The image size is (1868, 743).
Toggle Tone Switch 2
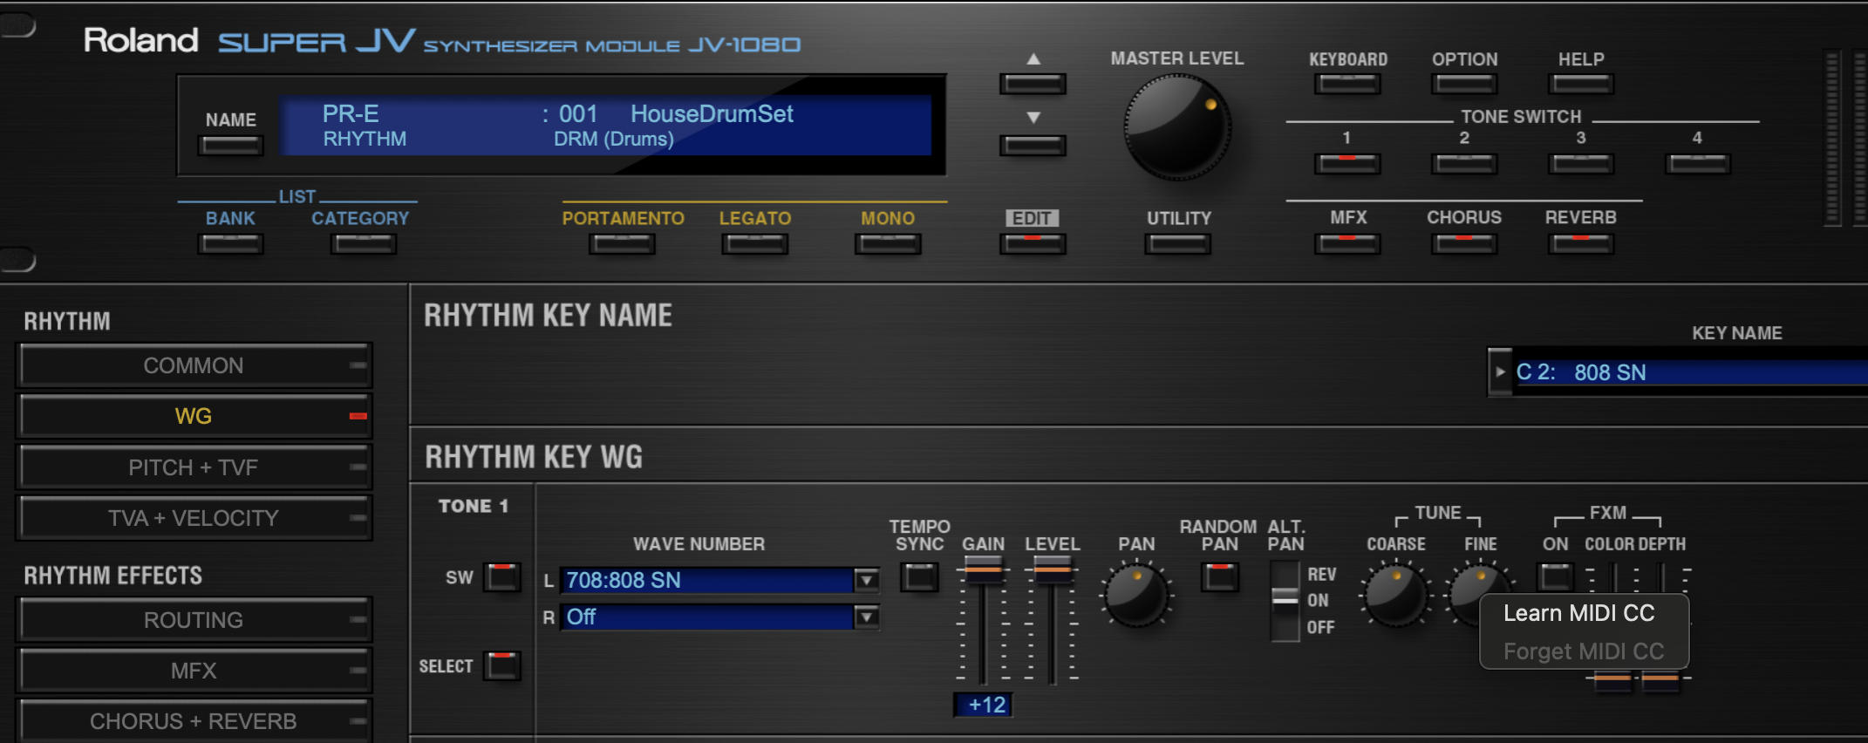click(x=1464, y=163)
